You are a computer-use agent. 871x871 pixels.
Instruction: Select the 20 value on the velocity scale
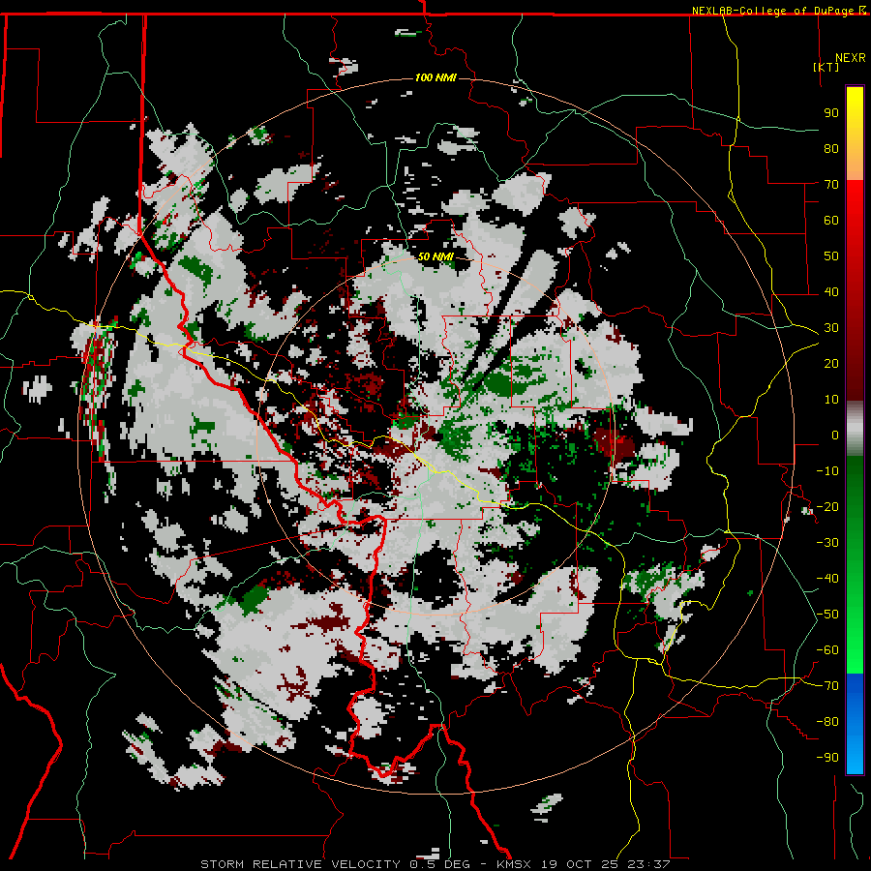click(x=831, y=363)
